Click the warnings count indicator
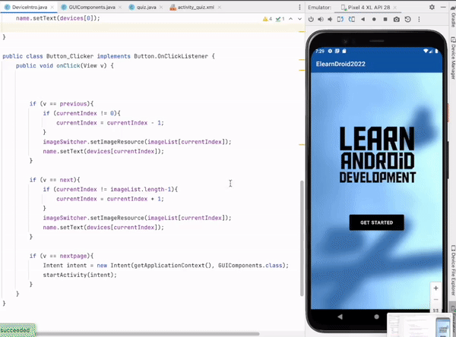The width and height of the screenshot is (456, 337). click(268, 19)
